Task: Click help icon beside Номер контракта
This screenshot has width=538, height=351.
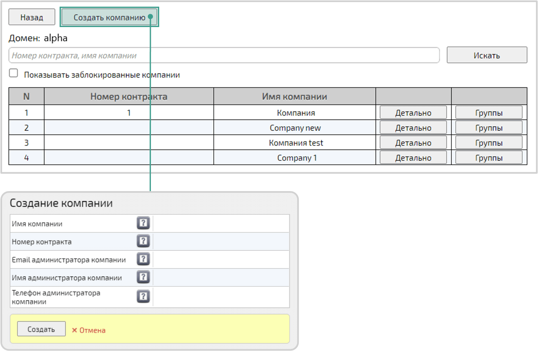Action: click(143, 241)
